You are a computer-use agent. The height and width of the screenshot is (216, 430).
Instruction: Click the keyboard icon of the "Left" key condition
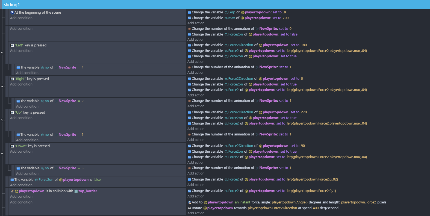tap(12, 45)
